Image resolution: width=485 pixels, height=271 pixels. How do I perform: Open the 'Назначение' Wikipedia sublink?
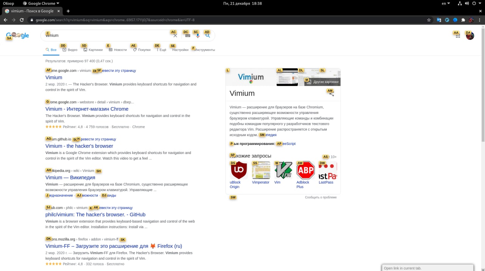point(59,196)
